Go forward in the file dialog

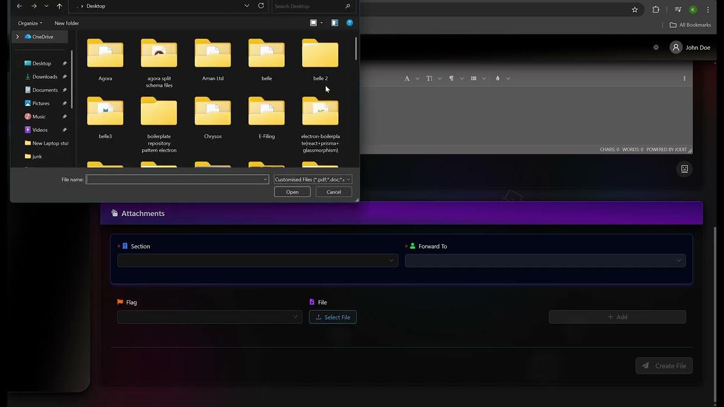pyautogui.click(x=34, y=6)
